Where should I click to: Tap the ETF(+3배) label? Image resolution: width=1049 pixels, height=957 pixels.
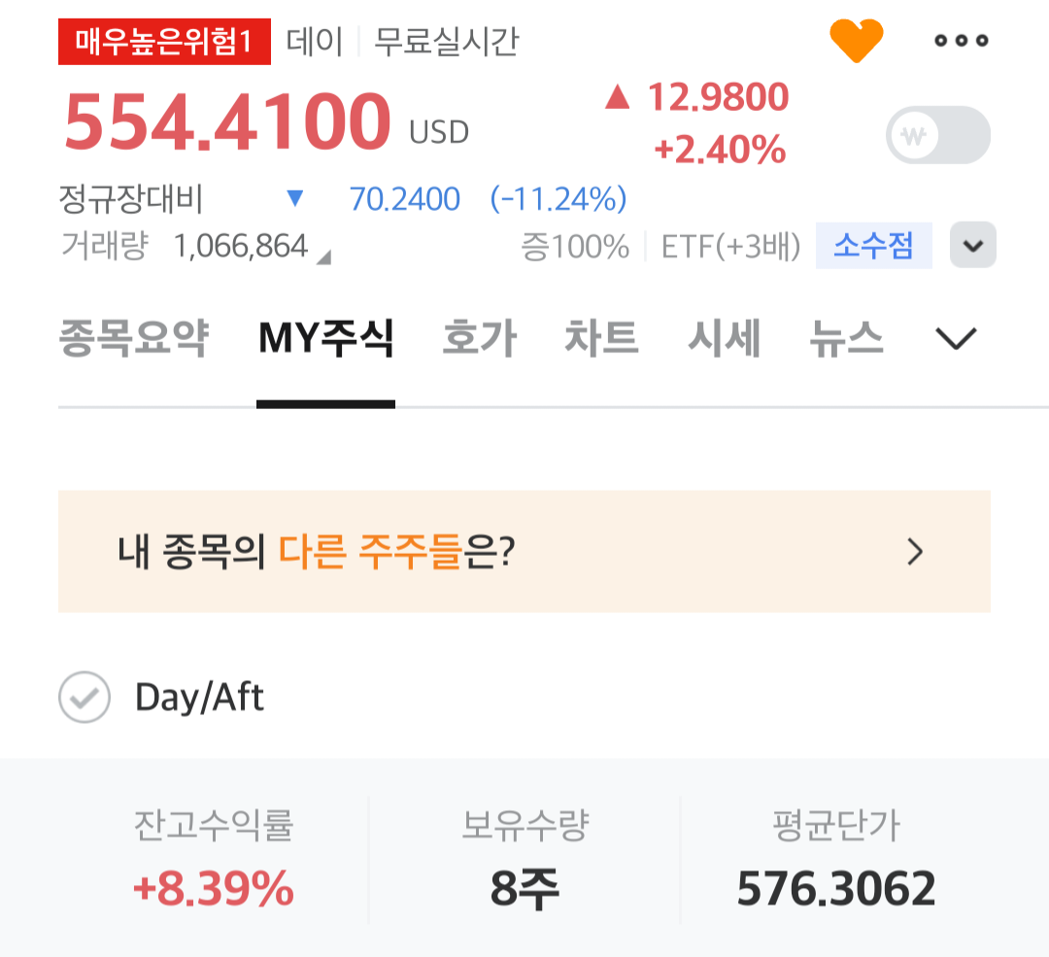(730, 246)
